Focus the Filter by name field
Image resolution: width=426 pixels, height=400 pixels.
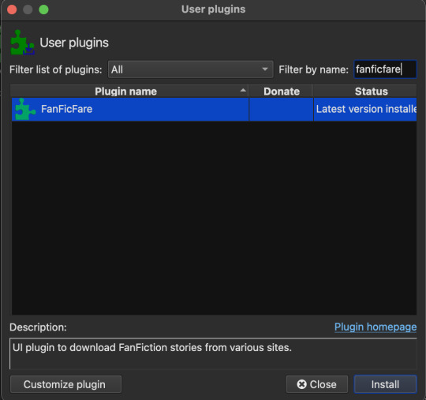pyautogui.click(x=385, y=69)
